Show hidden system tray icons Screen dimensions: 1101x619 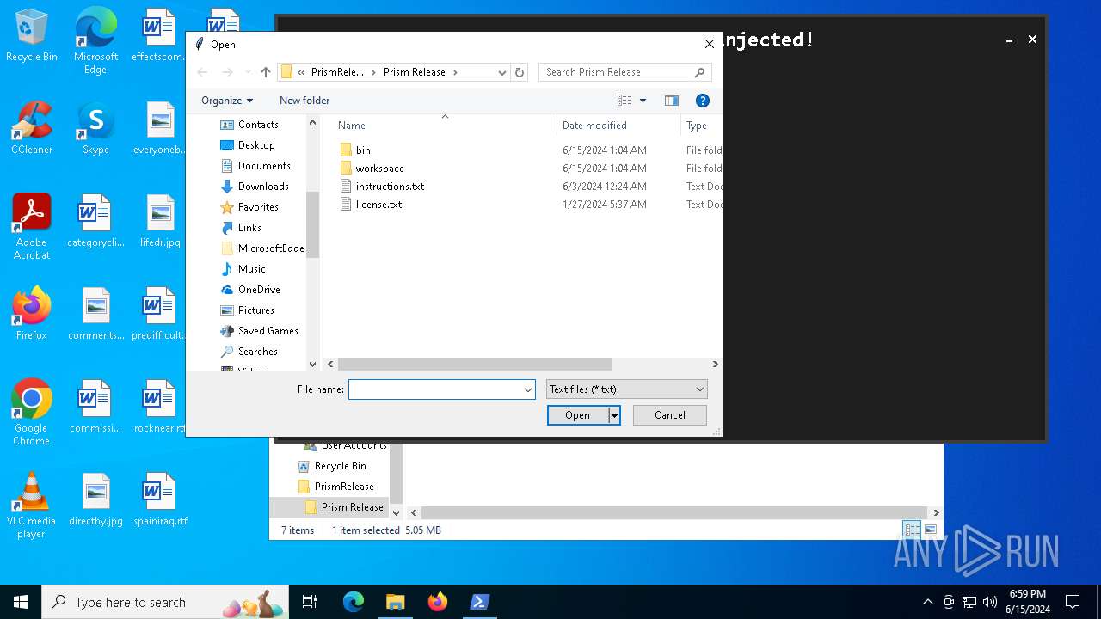(927, 602)
